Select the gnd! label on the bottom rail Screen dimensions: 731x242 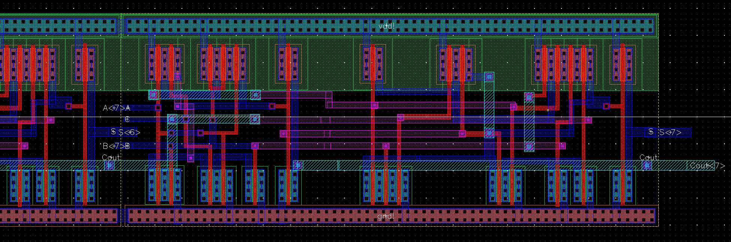[385, 217]
